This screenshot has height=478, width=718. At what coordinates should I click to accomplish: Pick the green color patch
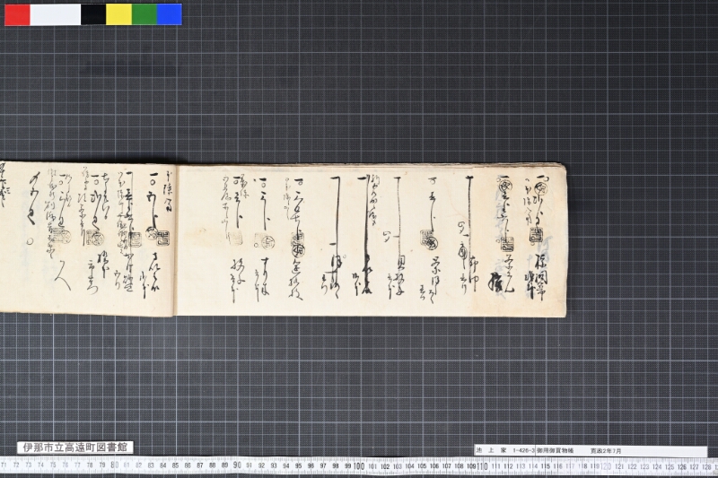(144, 14)
